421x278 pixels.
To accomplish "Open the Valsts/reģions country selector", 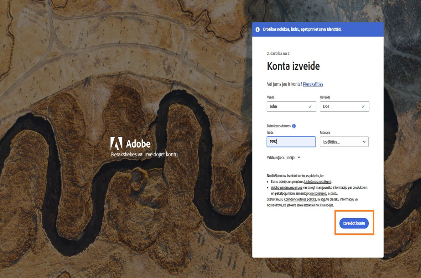I will [293, 157].
